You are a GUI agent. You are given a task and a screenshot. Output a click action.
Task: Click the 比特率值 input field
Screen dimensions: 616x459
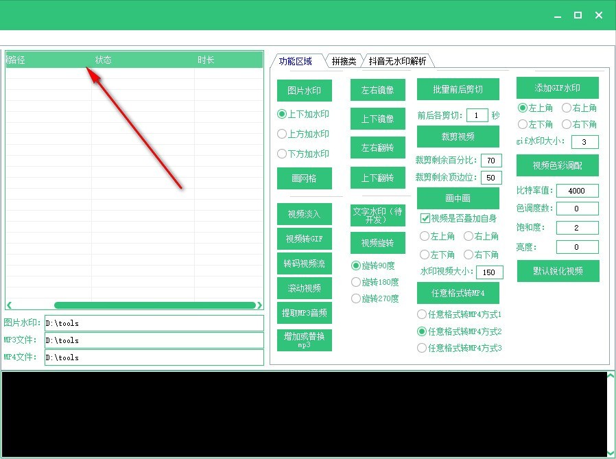tap(577, 191)
